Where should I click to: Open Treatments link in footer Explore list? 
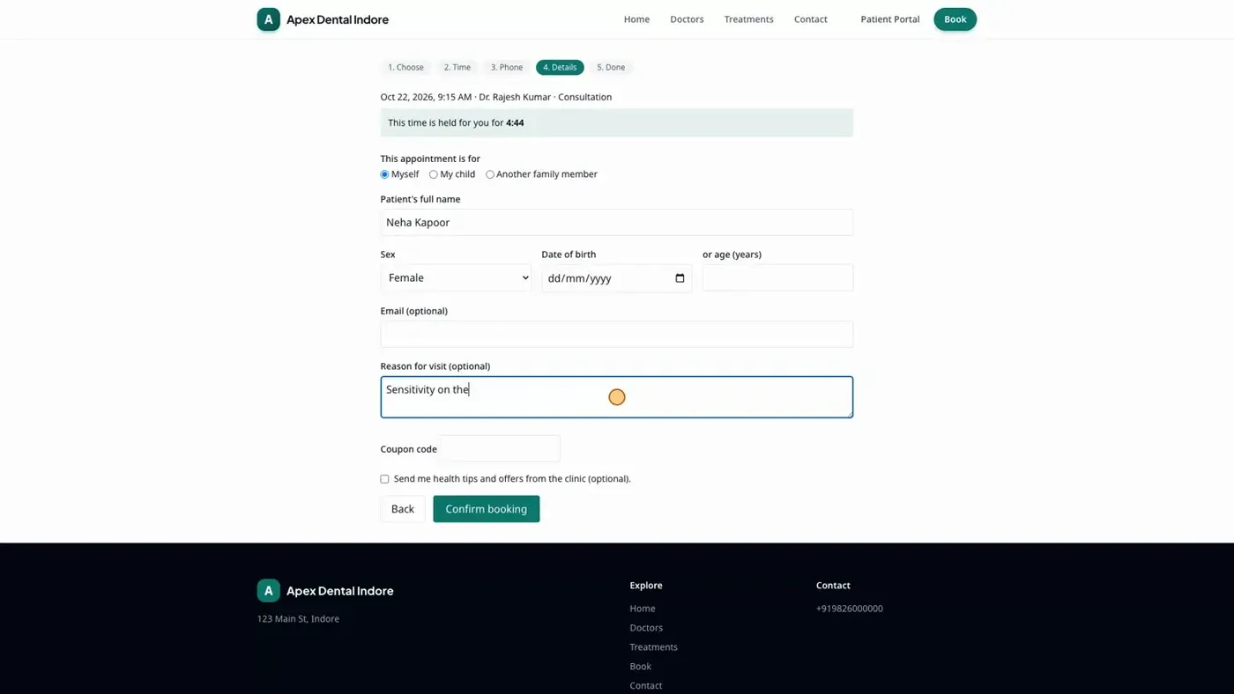coord(654,647)
